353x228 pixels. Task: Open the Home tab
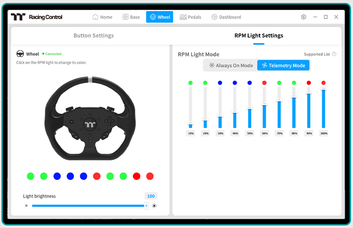coord(102,17)
